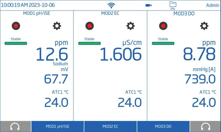Switch to the MOD3 DO tab
Screen dimensions: 221x132
(x=163, y=127)
